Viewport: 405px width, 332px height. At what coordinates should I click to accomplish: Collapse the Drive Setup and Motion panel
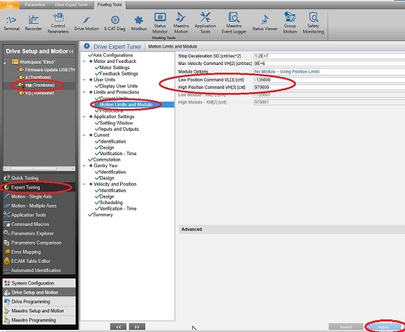point(71,52)
